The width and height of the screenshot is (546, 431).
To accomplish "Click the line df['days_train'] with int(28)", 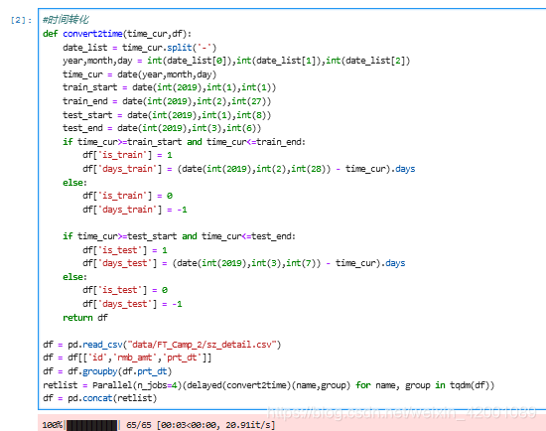I will (x=249, y=169).
